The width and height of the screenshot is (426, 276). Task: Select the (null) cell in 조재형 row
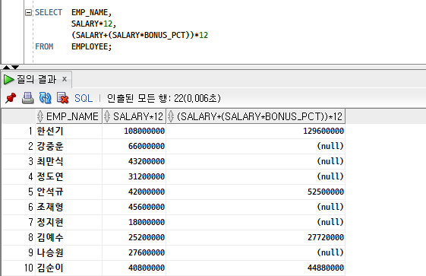point(256,208)
